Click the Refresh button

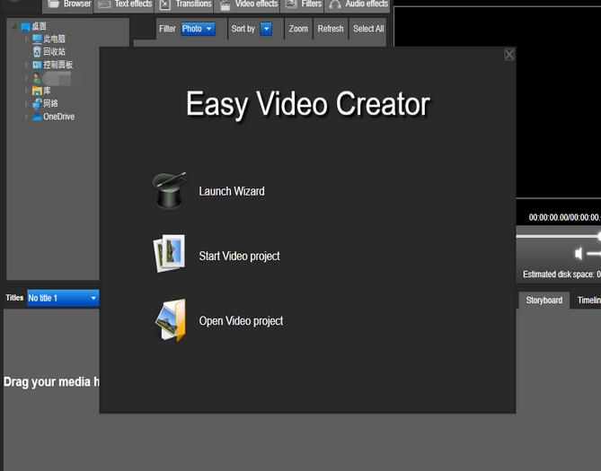point(331,29)
